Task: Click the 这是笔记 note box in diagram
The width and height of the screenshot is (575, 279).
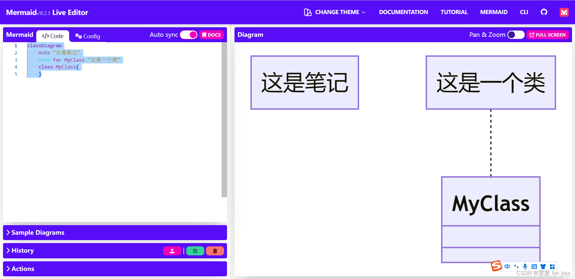Action: click(x=305, y=83)
